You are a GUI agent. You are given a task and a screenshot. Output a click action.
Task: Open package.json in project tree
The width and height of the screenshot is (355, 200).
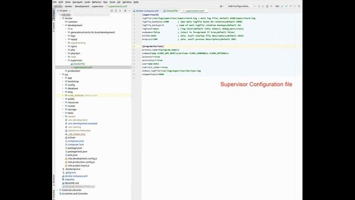(75, 148)
